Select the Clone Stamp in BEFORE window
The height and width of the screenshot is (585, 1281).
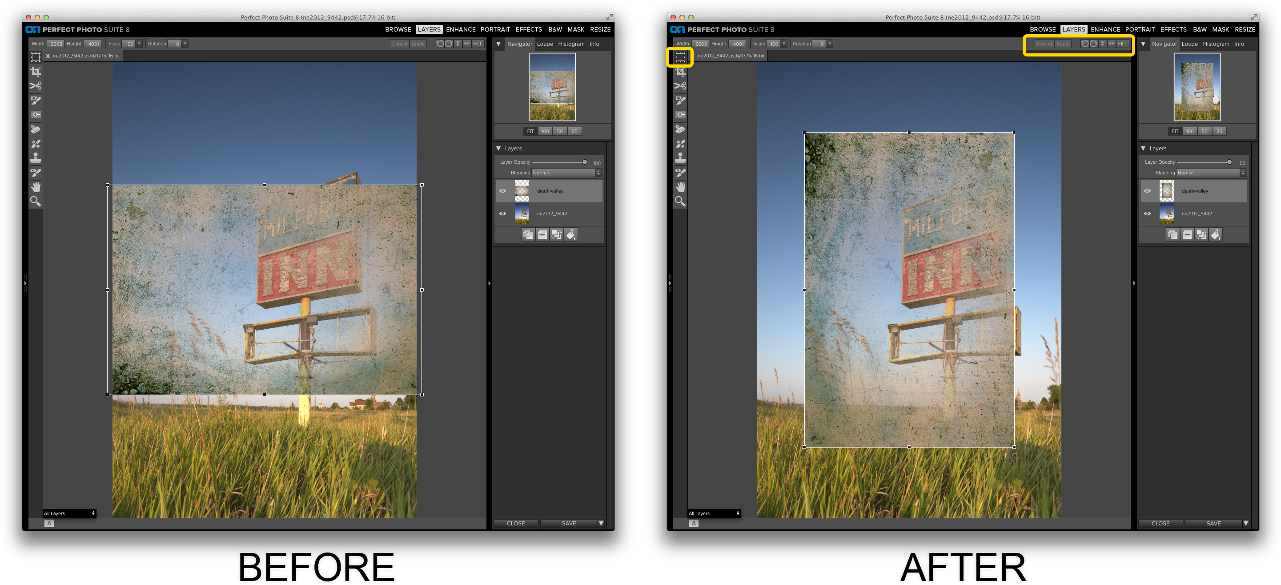coord(36,158)
